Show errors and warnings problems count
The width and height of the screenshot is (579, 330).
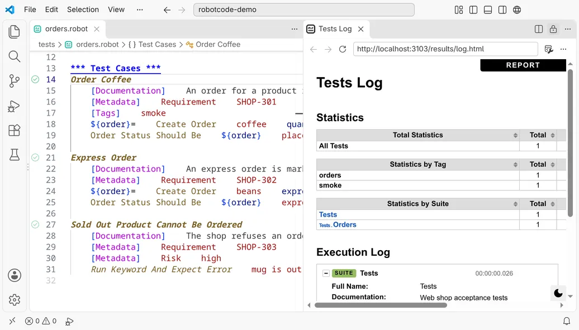pos(41,321)
